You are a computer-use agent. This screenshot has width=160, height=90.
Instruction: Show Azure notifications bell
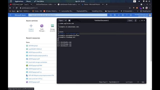(119, 15)
